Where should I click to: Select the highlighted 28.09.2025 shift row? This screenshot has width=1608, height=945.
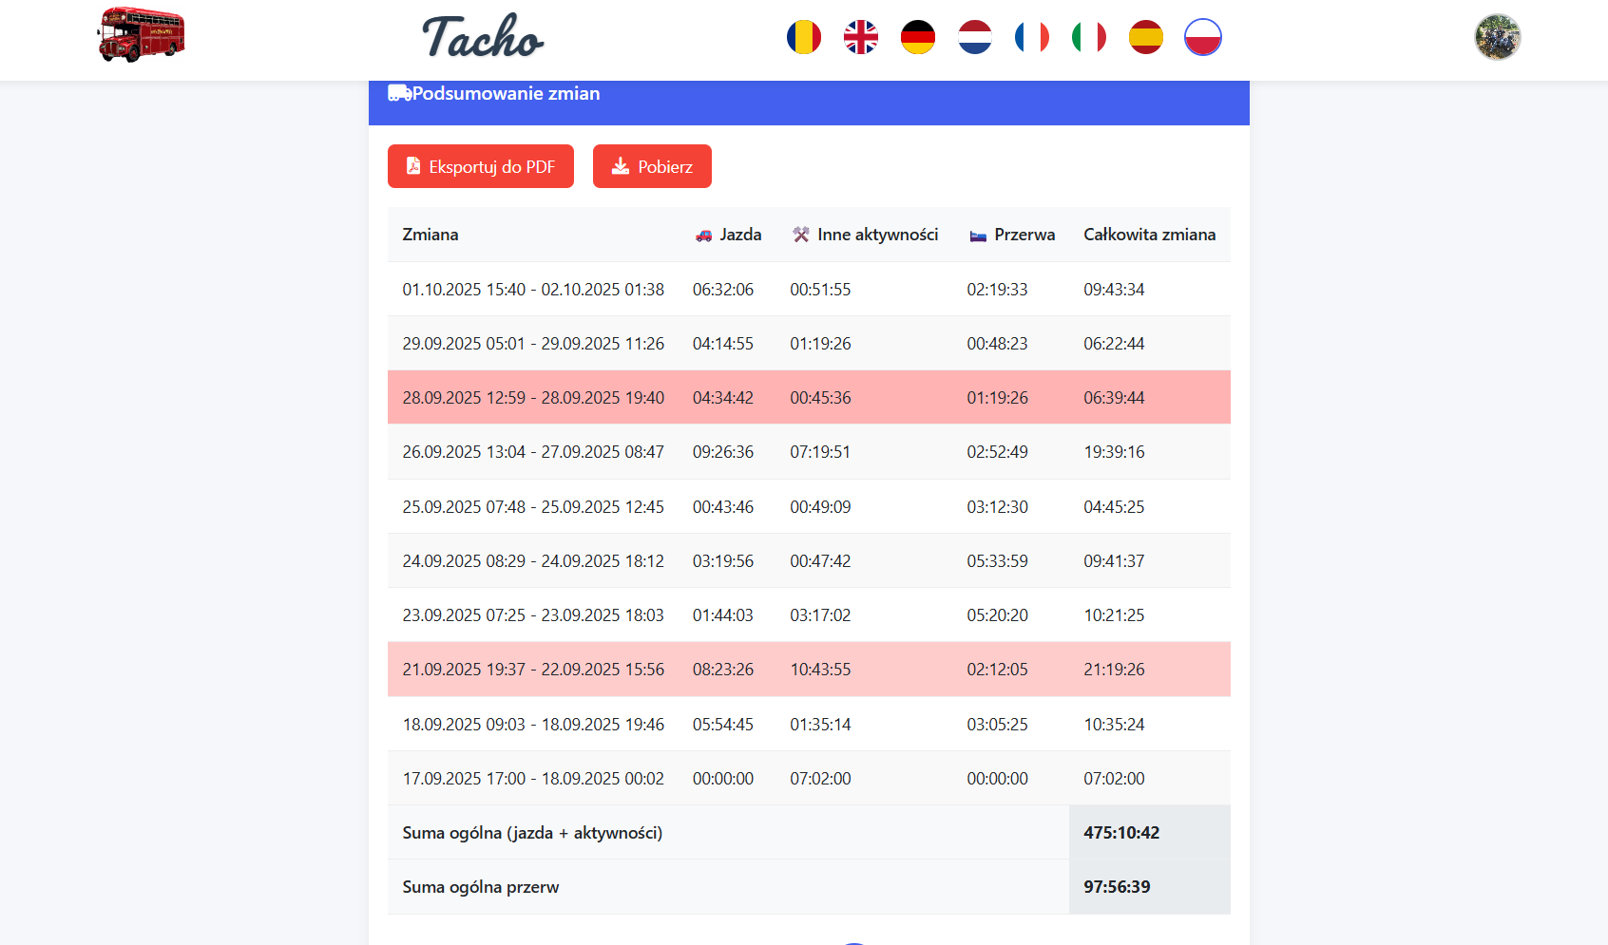(x=808, y=397)
